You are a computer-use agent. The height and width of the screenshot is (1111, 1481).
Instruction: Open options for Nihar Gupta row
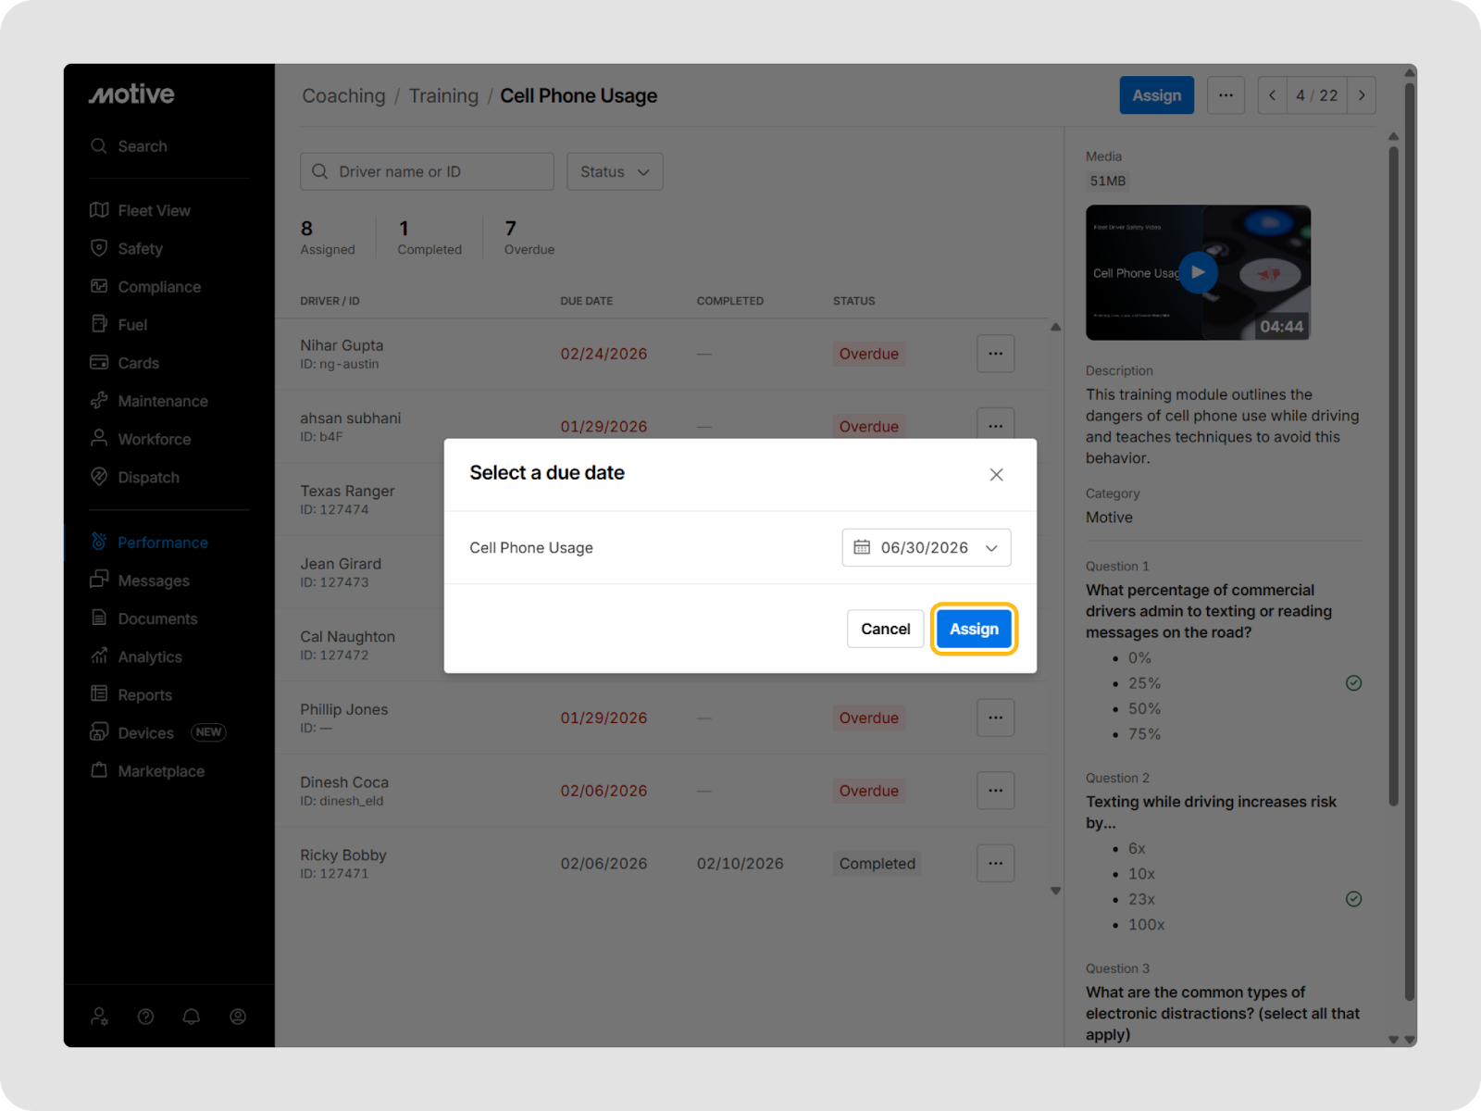click(995, 354)
